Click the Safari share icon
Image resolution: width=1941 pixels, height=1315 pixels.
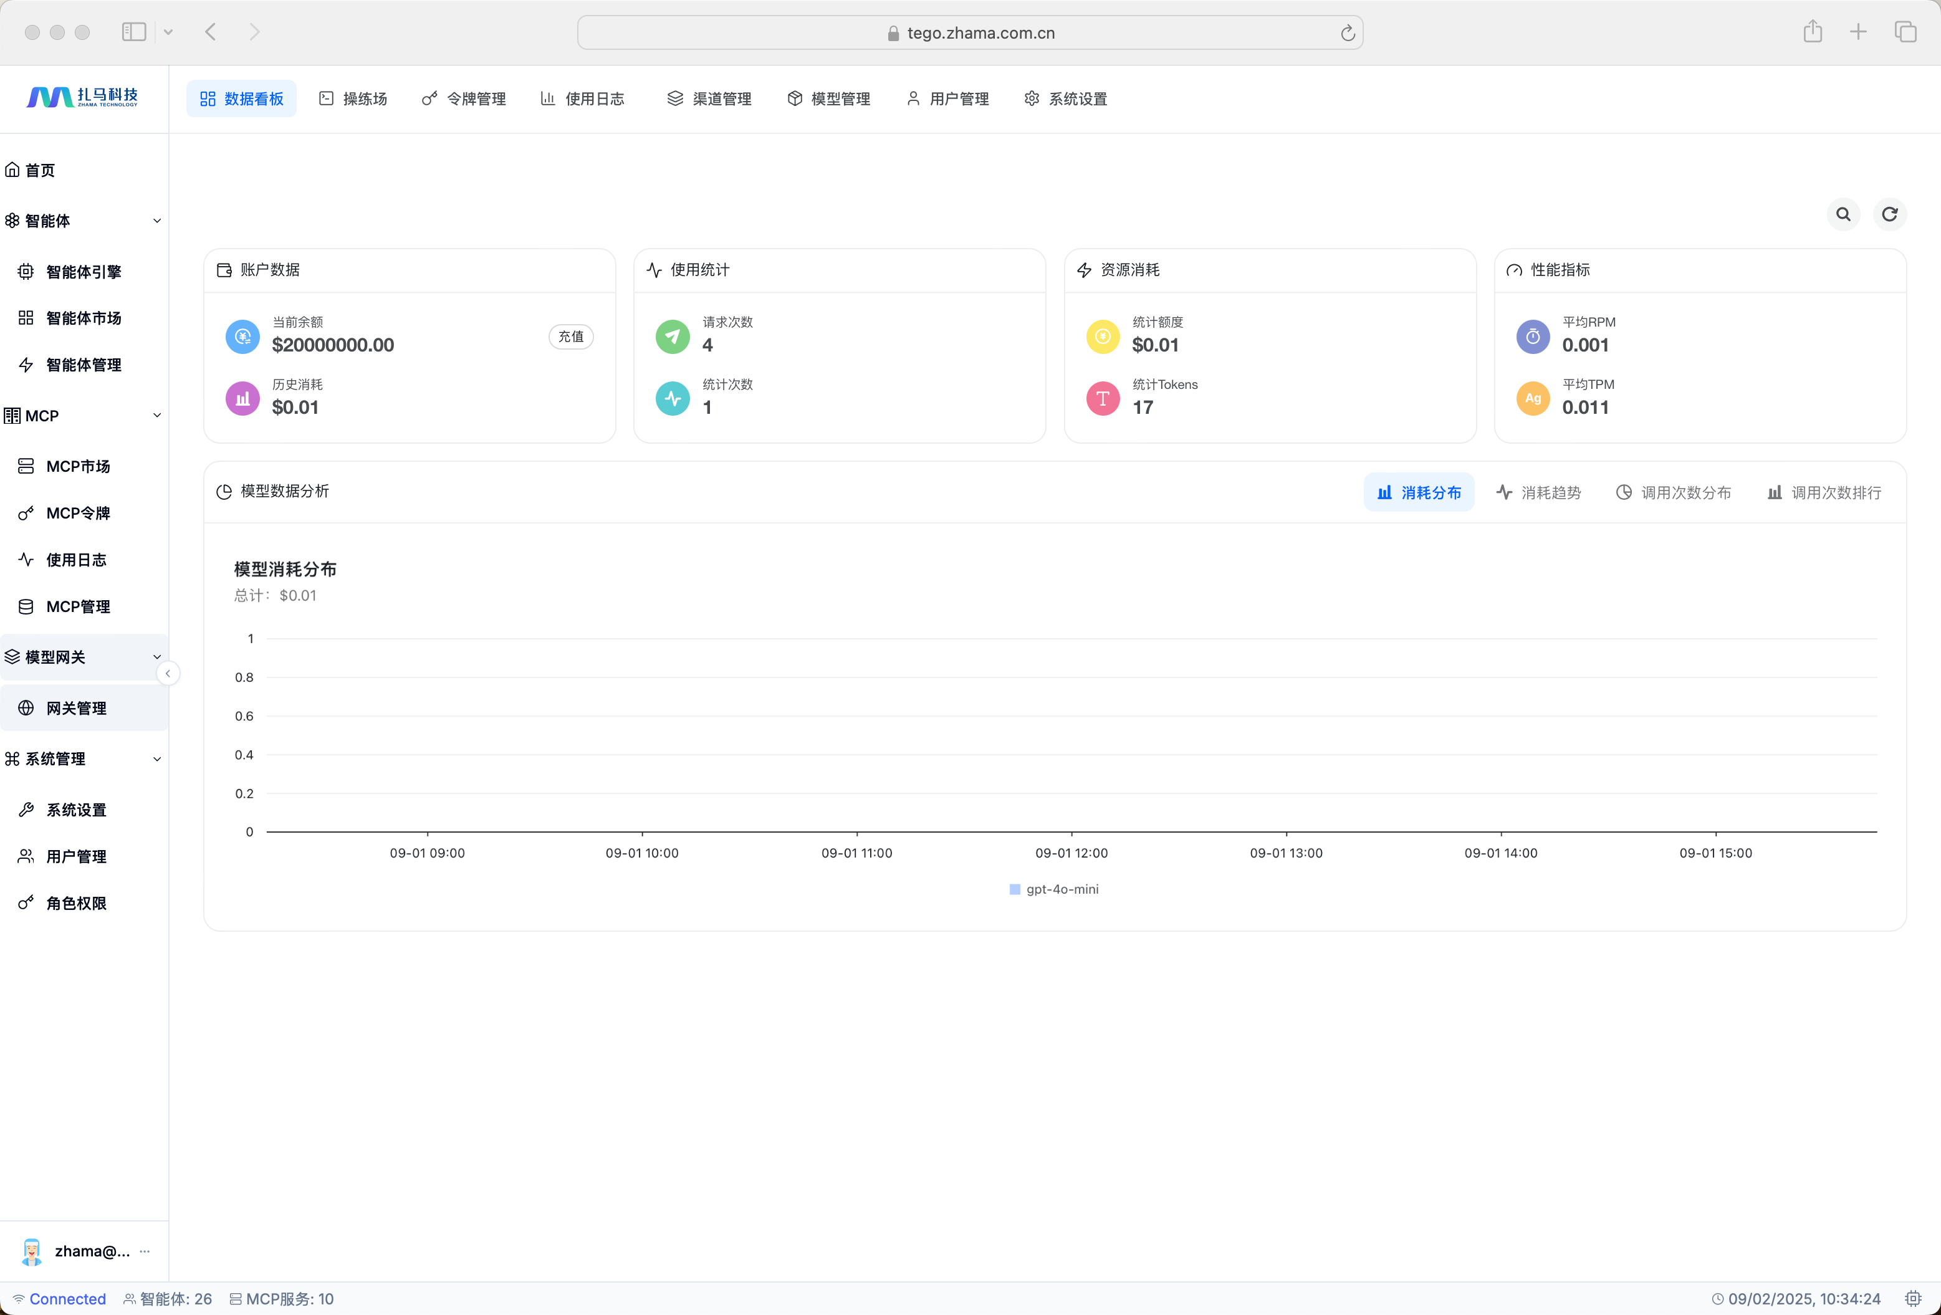[x=1813, y=32]
